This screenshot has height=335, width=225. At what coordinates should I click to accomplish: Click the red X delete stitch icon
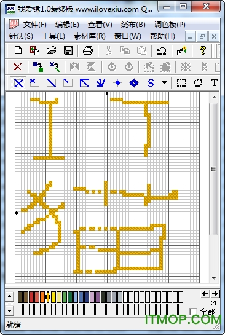(x=17, y=67)
